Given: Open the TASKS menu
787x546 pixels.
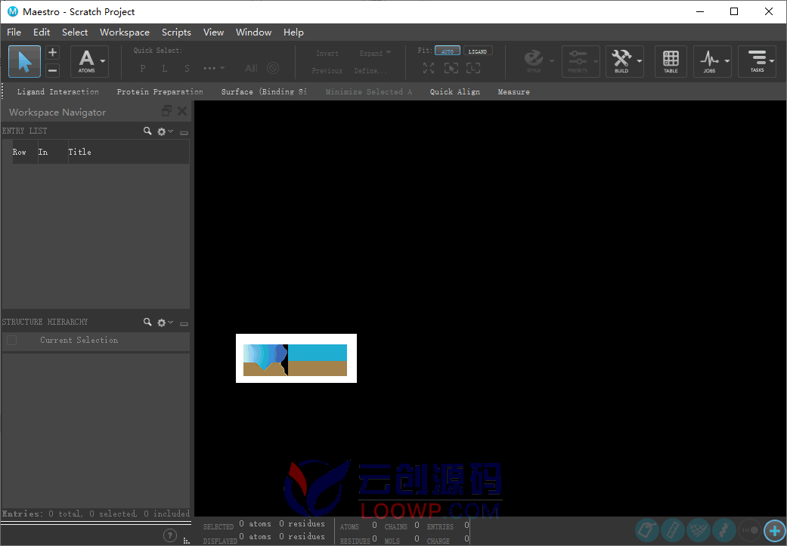Looking at the screenshot, I should pos(757,61).
